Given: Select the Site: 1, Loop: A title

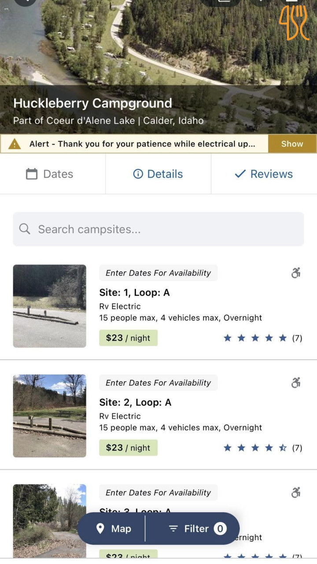Looking at the screenshot, I should pyautogui.click(x=134, y=293).
